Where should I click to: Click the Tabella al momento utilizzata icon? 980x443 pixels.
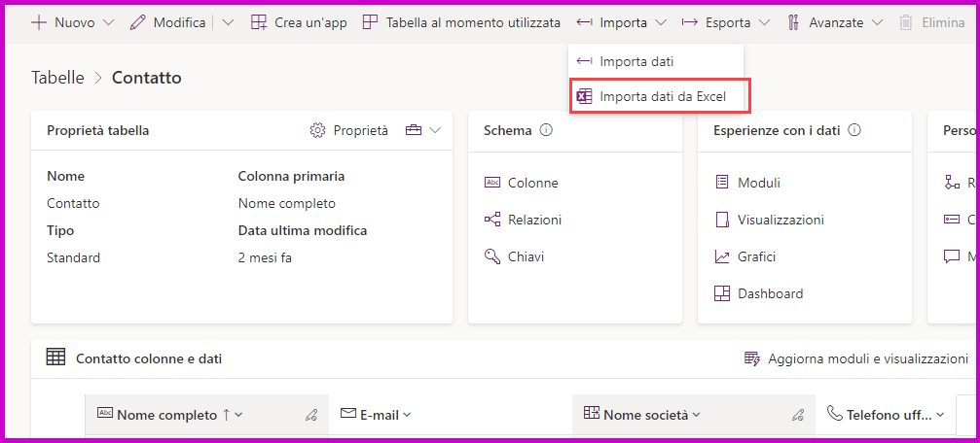point(371,23)
